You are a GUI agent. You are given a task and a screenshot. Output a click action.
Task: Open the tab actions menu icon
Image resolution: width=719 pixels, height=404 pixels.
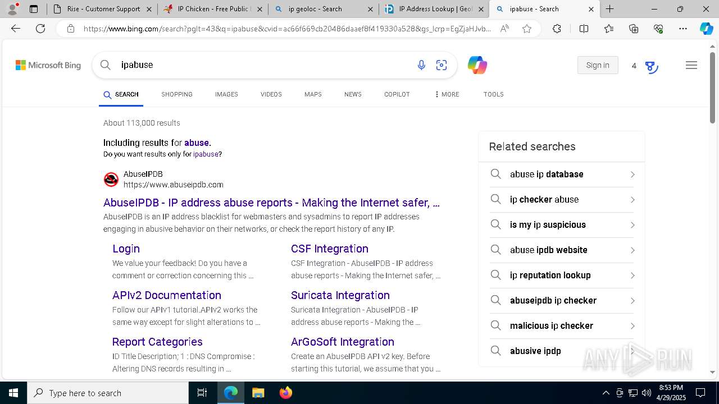point(34,9)
